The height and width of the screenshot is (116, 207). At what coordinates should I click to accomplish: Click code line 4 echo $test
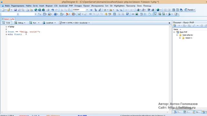coord(15,34)
